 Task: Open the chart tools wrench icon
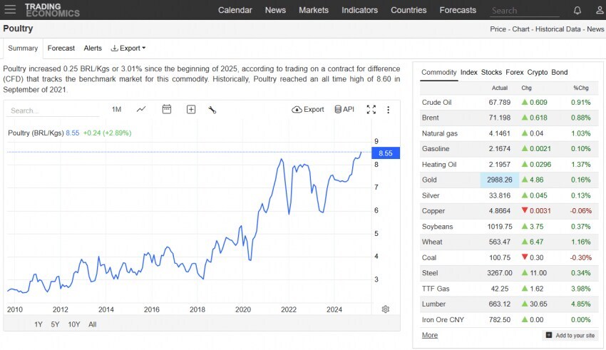(212, 109)
